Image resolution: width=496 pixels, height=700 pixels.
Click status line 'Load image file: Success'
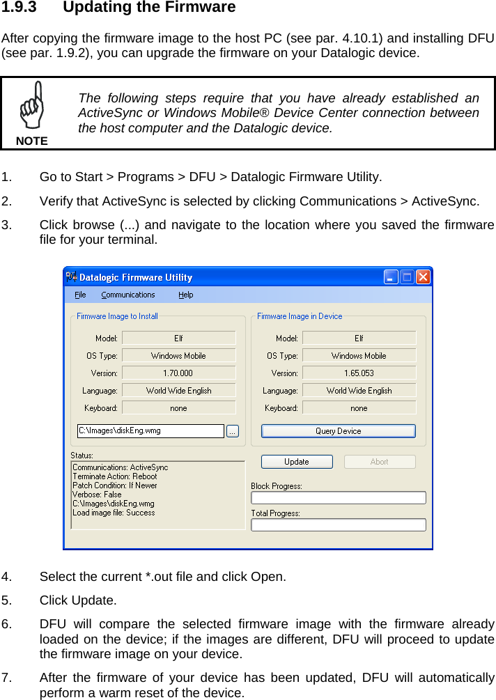click(x=114, y=513)
